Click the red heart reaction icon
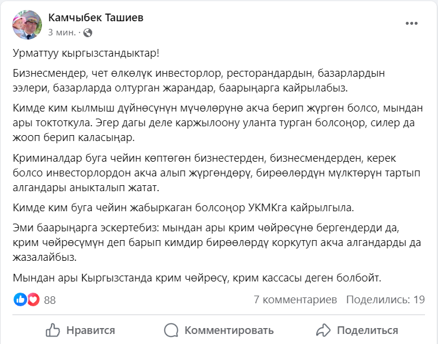 [x=33, y=300]
